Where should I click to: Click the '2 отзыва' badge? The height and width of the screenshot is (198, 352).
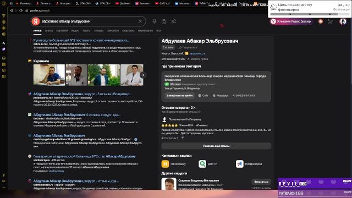[168, 47]
